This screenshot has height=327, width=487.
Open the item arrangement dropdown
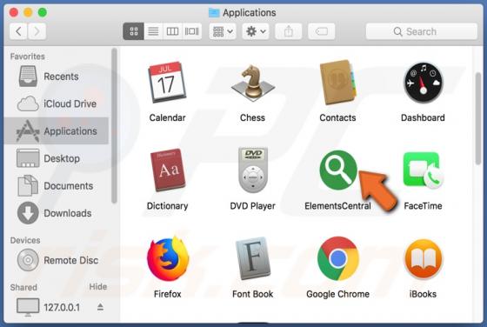(x=223, y=31)
